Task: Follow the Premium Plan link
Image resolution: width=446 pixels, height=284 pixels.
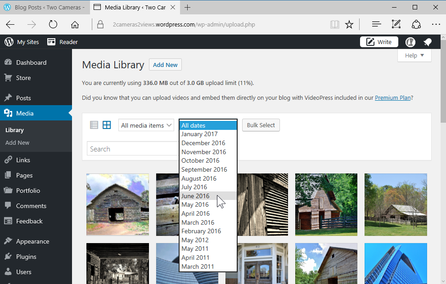Action: point(392,98)
